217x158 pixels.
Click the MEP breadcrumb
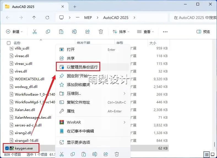tap(88, 18)
